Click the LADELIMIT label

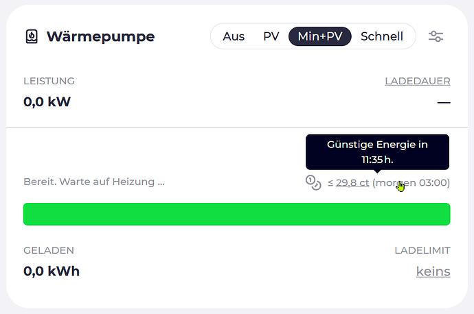pyautogui.click(x=422, y=250)
